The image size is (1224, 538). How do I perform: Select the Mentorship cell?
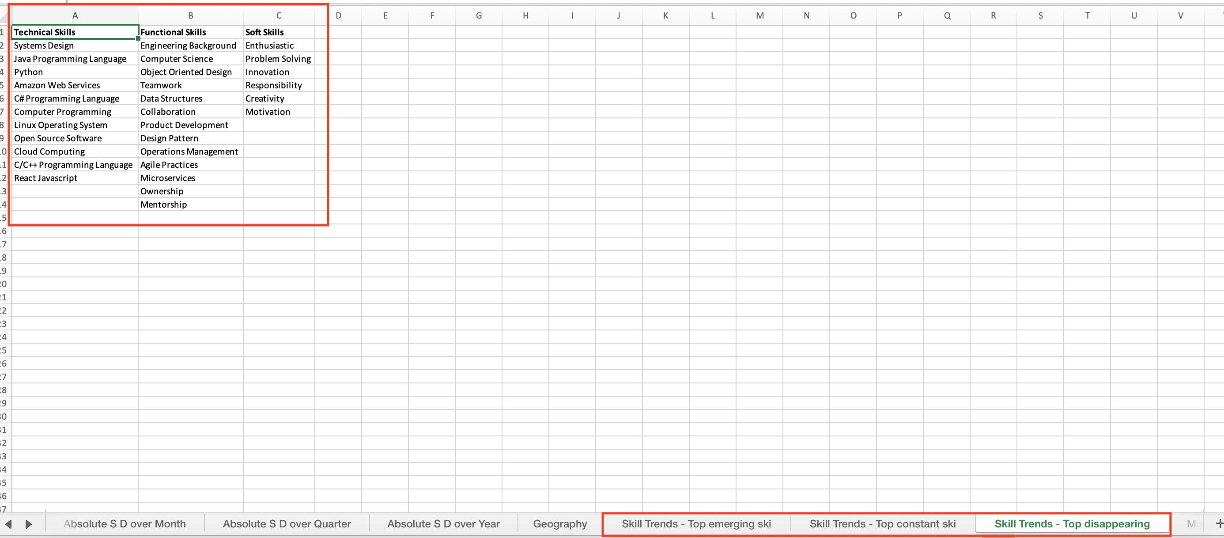pos(191,205)
